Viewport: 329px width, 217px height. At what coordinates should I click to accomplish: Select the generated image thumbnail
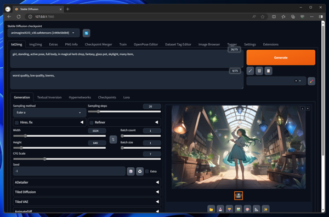click(x=239, y=196)
